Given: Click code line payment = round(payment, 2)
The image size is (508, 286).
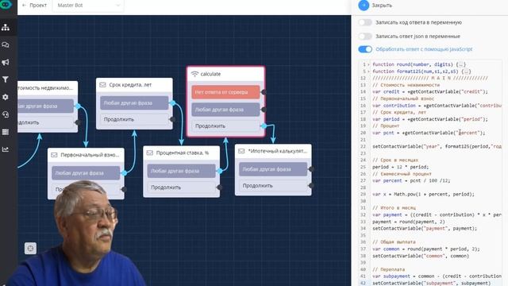Looking at the screenshot, I should tap(409, 222).
